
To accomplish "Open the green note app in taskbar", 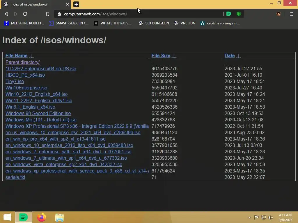I will [24, 217].
